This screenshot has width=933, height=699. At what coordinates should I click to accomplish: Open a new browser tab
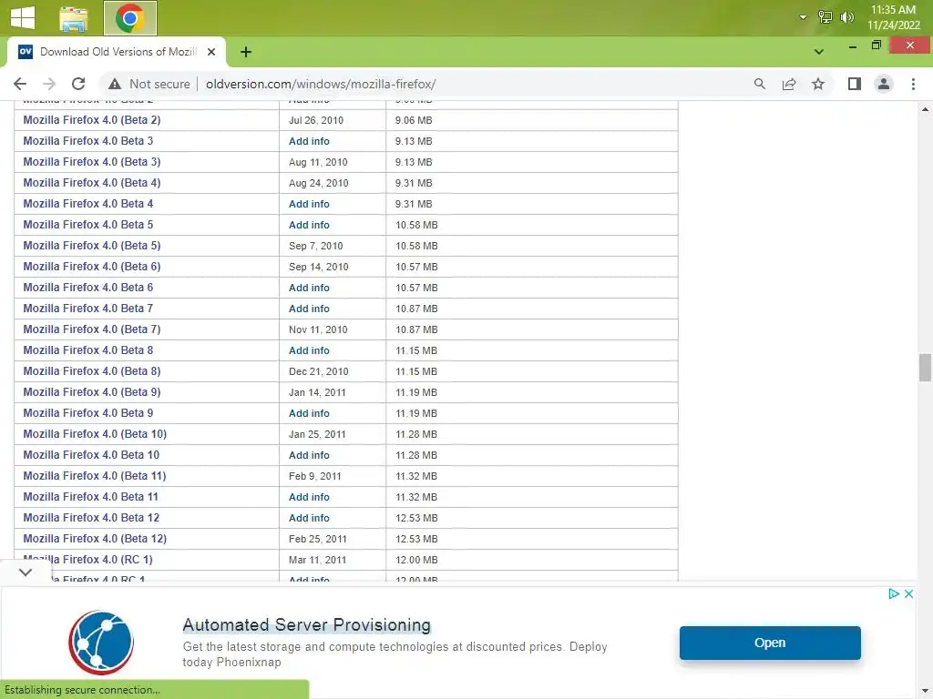pyautogui.click(x=246, y=52)
